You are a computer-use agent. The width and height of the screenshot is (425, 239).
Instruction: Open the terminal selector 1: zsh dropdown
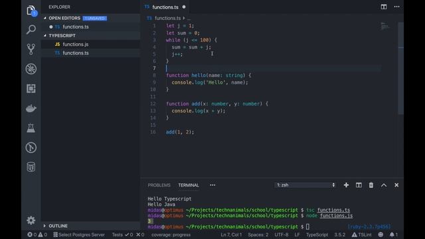[x=305, y=185]
